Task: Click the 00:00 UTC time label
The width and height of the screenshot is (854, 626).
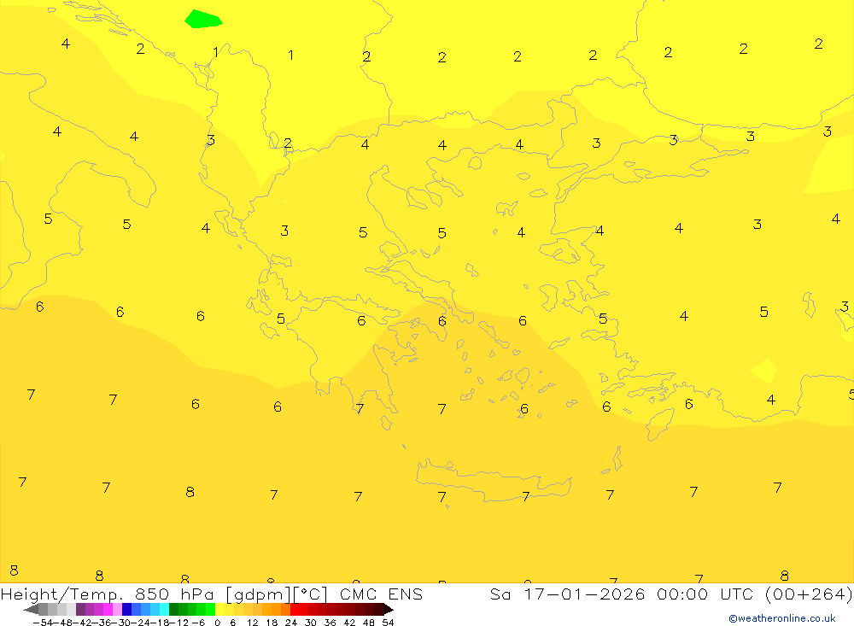Action: click(705, 594)
